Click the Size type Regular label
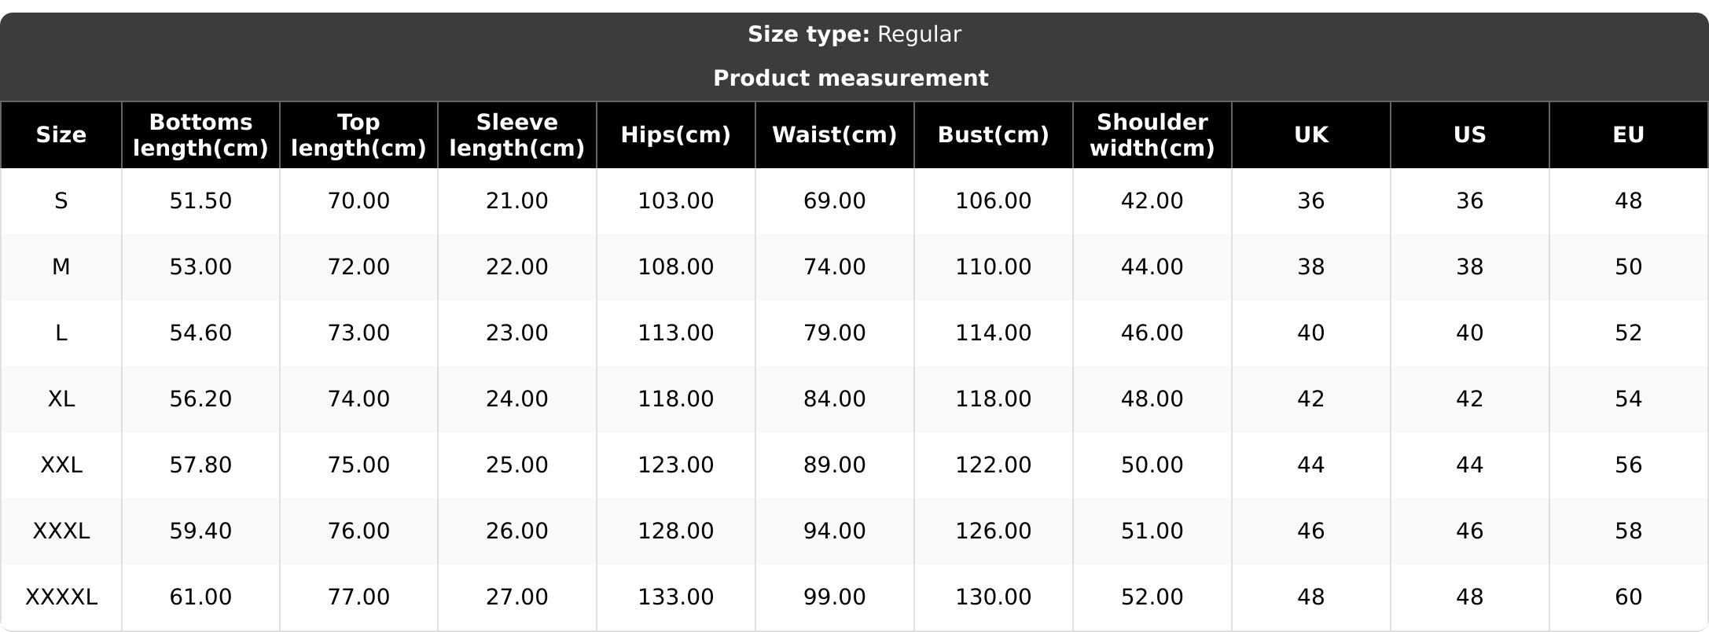The width and height of the screenshot is (1709, 632). (x=854, y=35)
